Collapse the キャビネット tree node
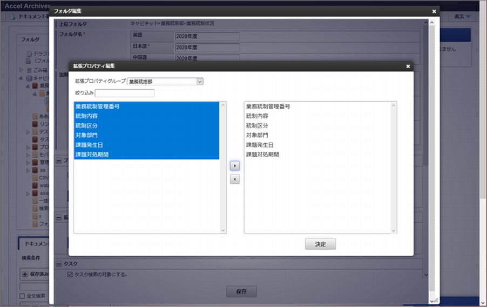Viewport: 487px width, 307px height. 21,78
